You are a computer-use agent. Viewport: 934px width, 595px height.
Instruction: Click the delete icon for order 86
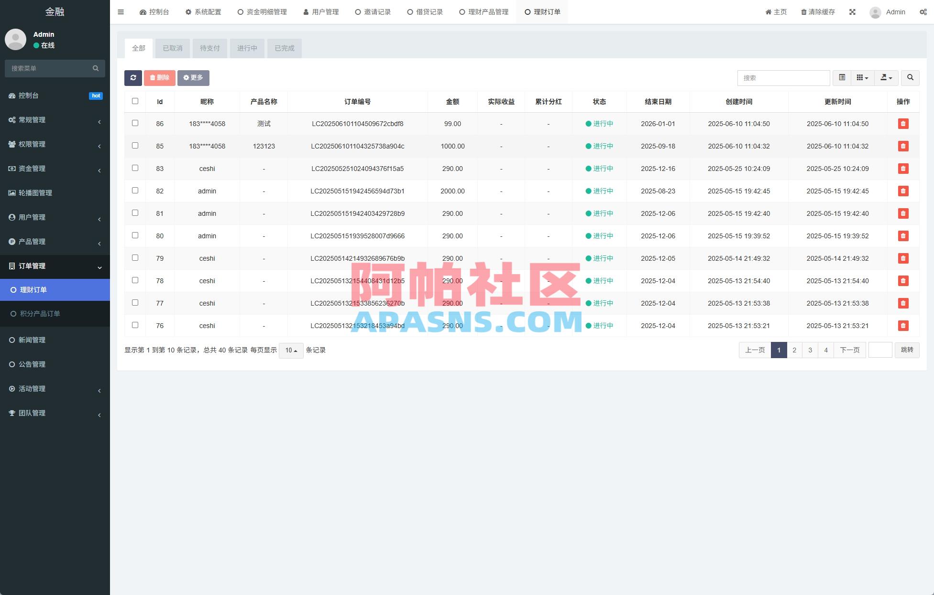tap(903, 123)
